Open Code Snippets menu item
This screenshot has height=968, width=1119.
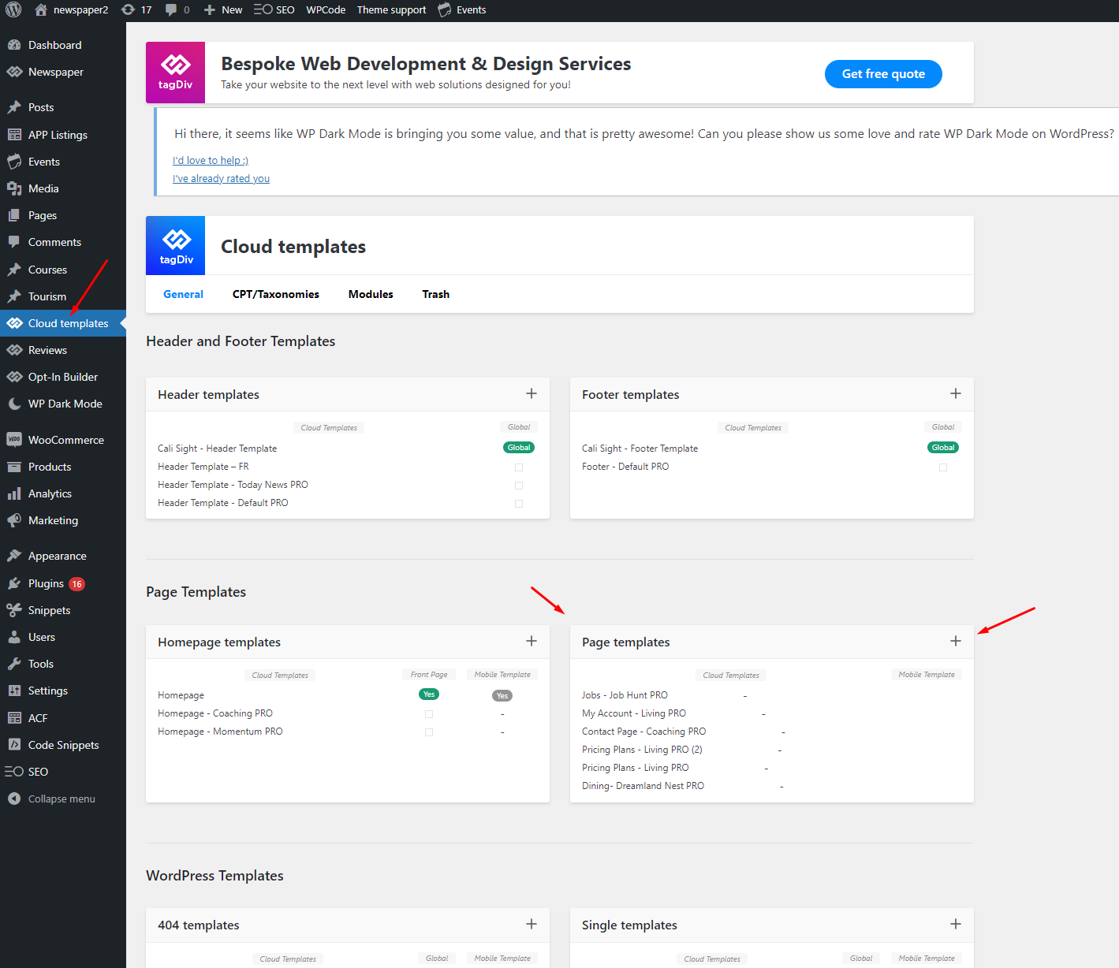tap(63, 745)
